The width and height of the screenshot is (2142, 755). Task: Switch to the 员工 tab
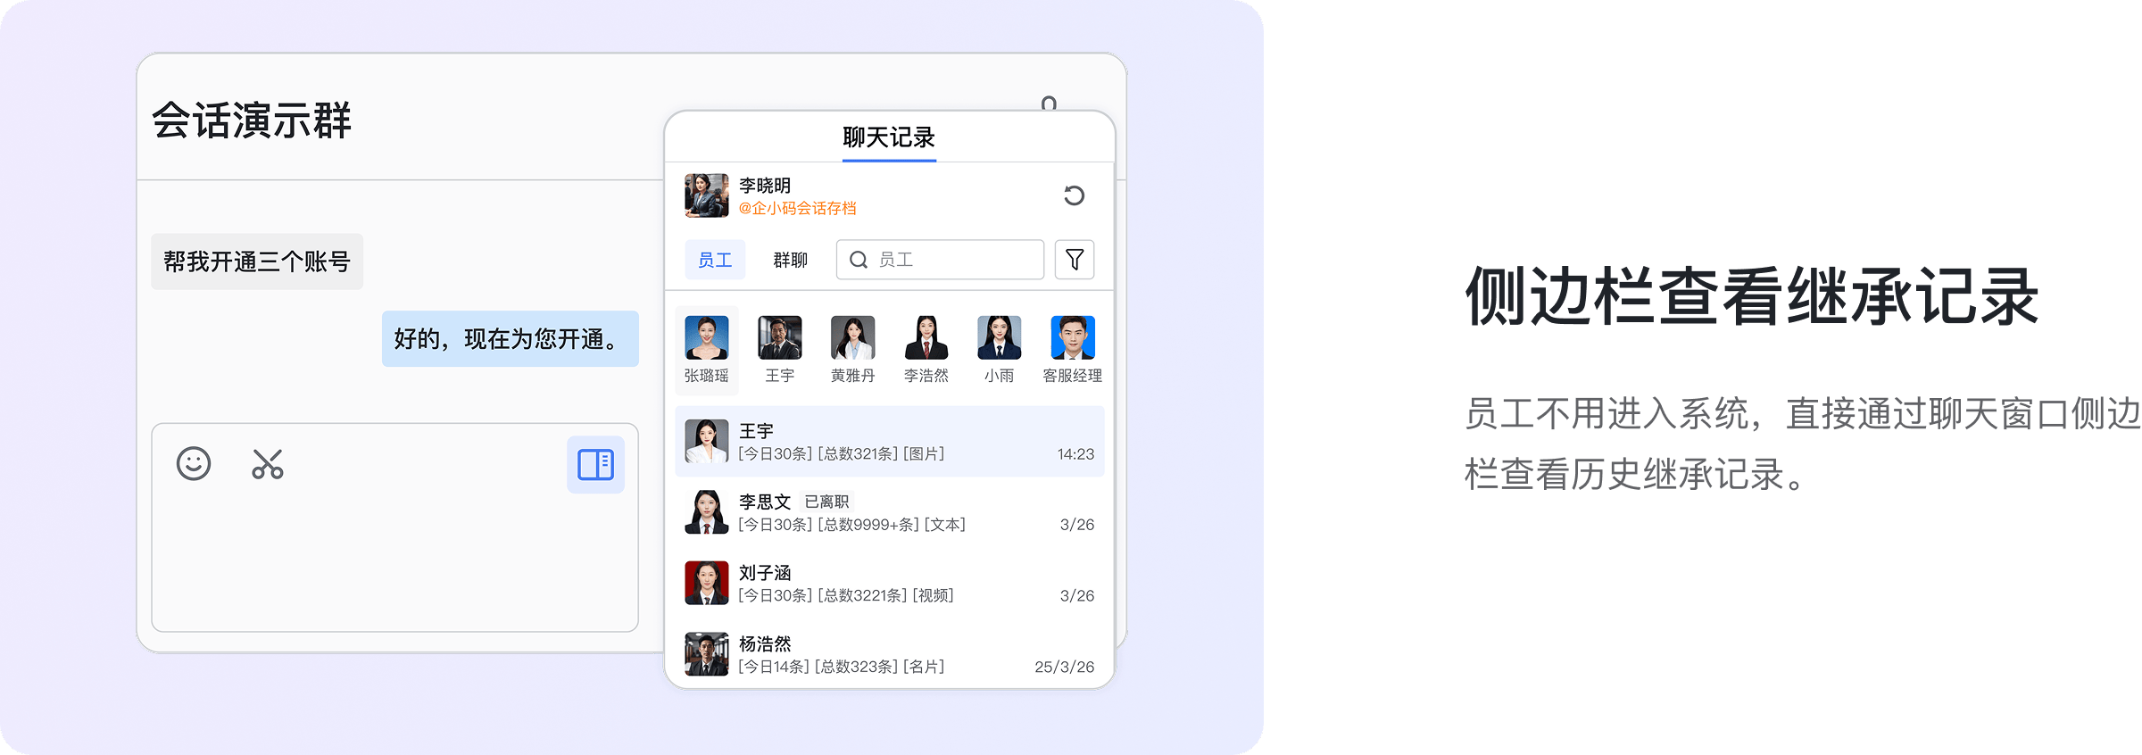(x=715, y=260)
